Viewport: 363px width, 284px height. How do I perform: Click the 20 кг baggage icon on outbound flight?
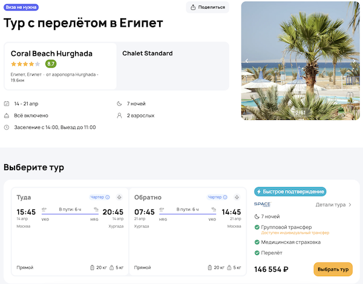pyautogui.click(x=93, y=267)
